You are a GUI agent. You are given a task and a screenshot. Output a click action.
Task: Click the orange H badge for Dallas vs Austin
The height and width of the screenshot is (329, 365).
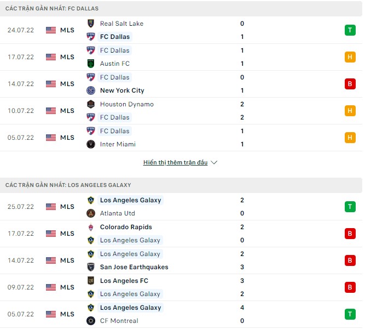[350, 57]
